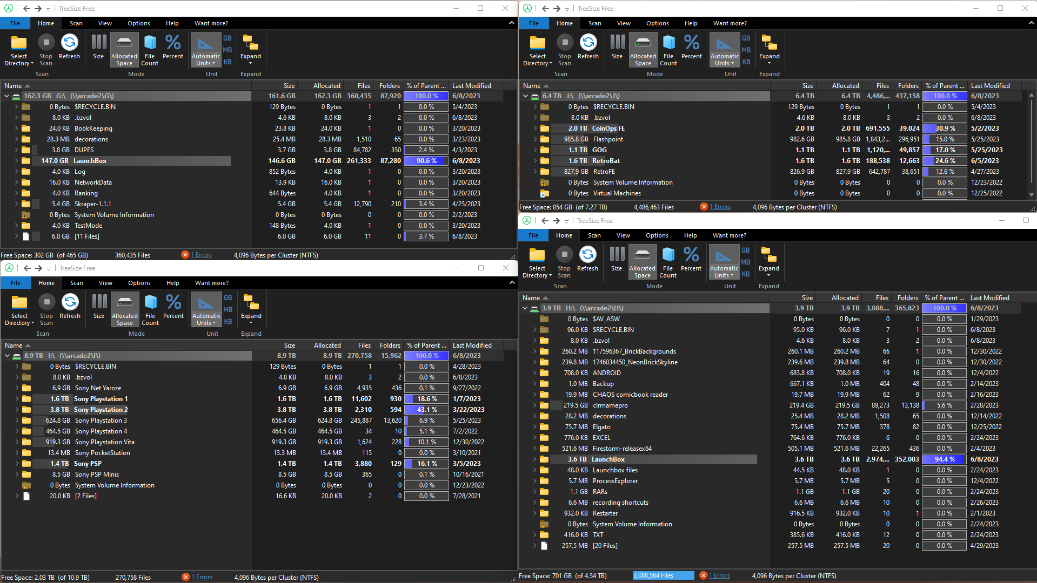Select File Count mode in I: drive window
Screen dimensions: 1037x583
[x=150, y=309]
